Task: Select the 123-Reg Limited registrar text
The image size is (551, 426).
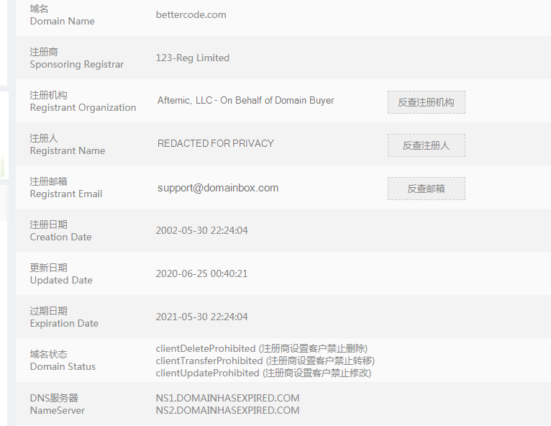Action: 193,58
